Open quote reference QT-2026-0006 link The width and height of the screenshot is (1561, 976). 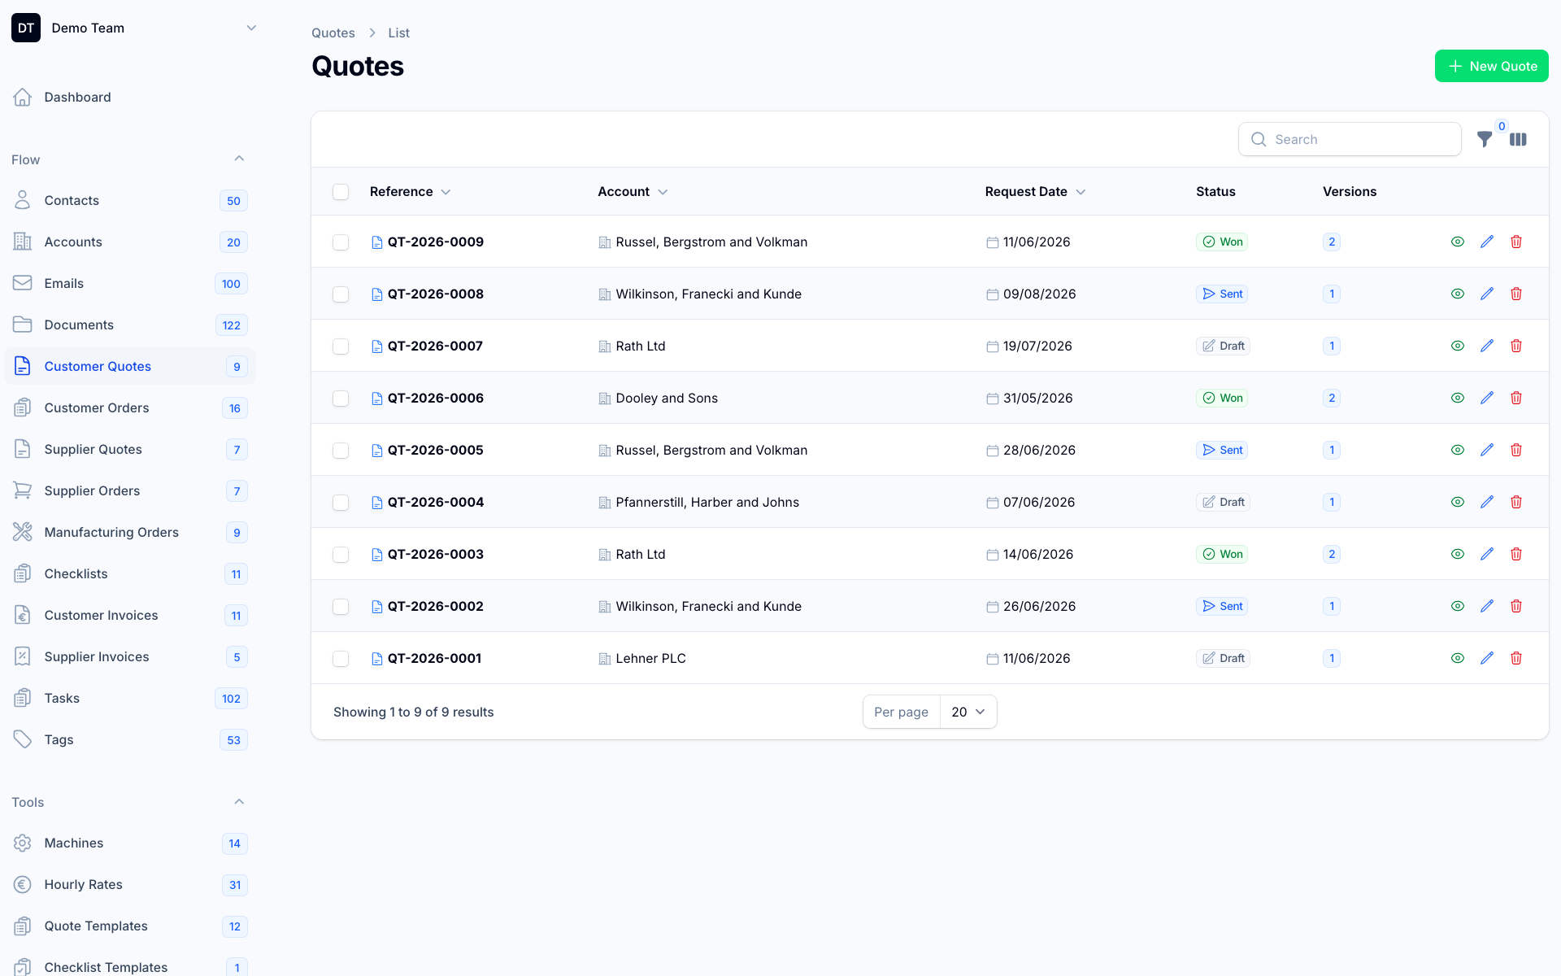pyautogui.click(x=436, y=398)
